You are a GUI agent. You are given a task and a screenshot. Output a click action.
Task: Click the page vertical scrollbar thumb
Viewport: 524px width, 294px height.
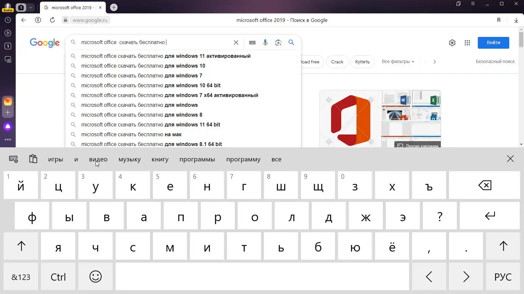[x=521, y=40]
